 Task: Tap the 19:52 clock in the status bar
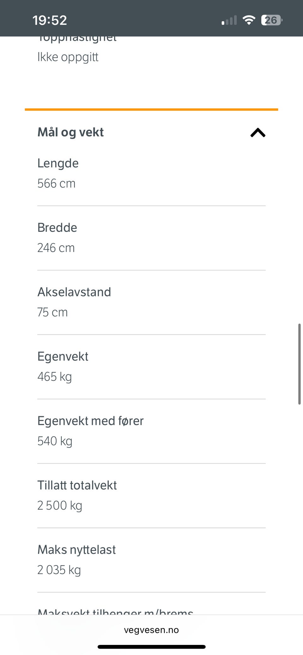(x=50, y=20)
